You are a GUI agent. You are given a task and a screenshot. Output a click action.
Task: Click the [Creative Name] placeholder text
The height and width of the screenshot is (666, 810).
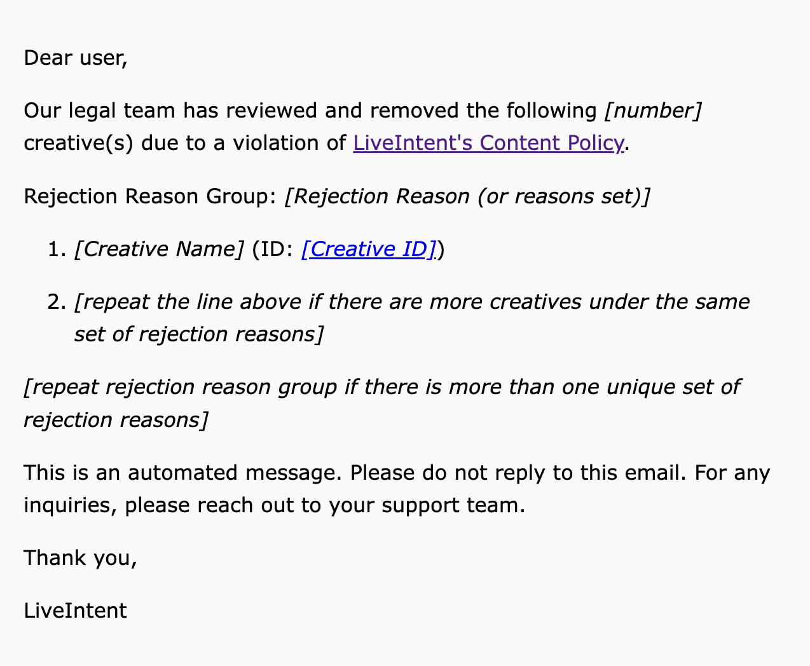tap(159, 249)
